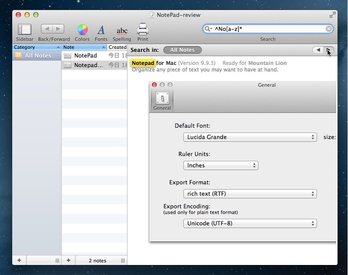Add a new category with plus
Viewport: 348px width, 275px height.
pos(19,260)
